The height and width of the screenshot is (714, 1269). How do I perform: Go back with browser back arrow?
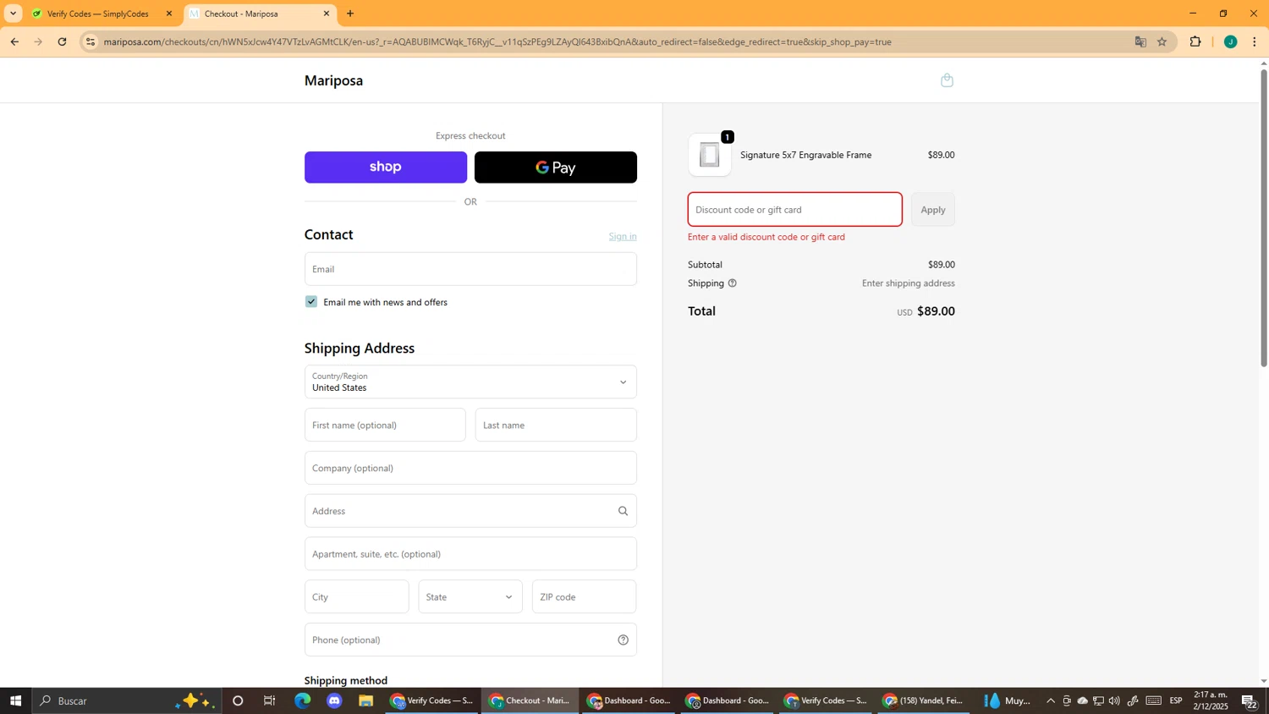coord(14,41)
